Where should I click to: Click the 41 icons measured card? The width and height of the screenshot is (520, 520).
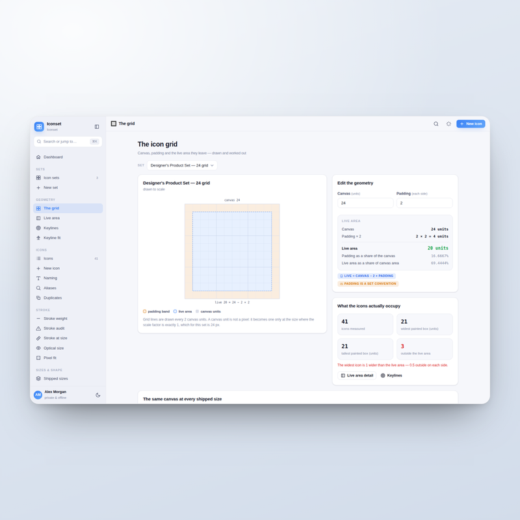point(365,324)
